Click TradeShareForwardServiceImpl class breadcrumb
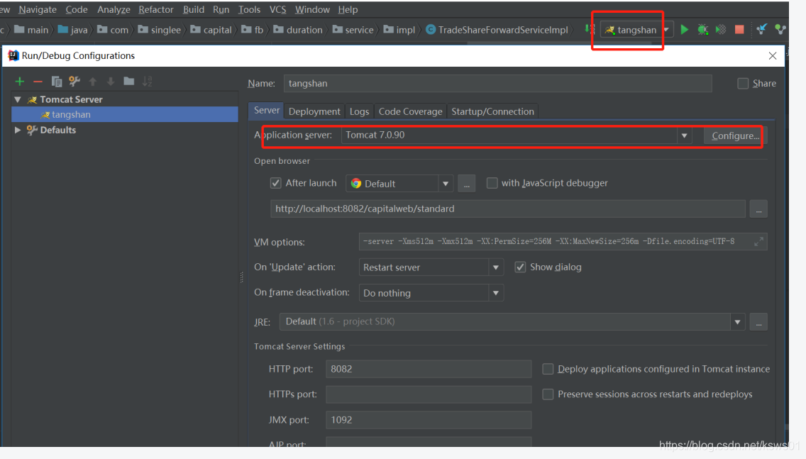The image size is (806, 459). tap(497, 30)
